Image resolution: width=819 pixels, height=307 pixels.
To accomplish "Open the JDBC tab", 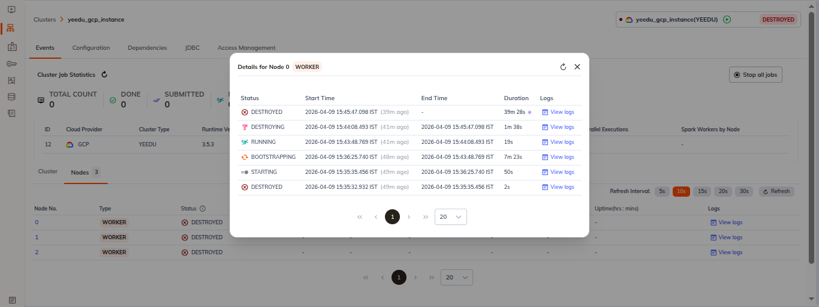I will click(192, 48).
